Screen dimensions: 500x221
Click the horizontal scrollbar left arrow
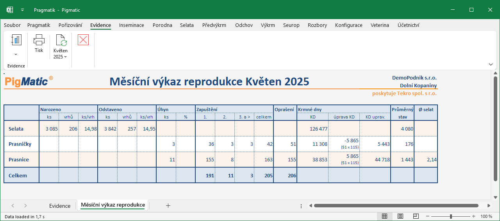310,206
